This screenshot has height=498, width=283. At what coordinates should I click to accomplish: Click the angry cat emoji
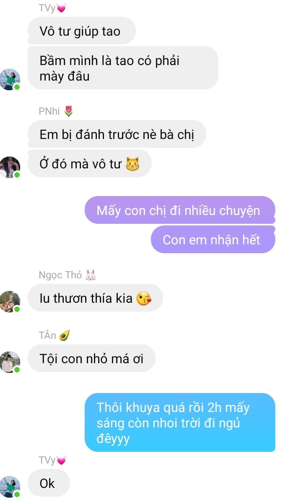[x=132, y=164]
